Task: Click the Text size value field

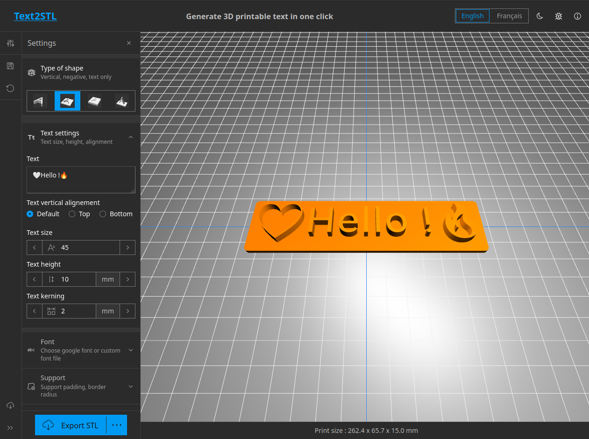Action: pyautogui.click(x=81, y=248)
